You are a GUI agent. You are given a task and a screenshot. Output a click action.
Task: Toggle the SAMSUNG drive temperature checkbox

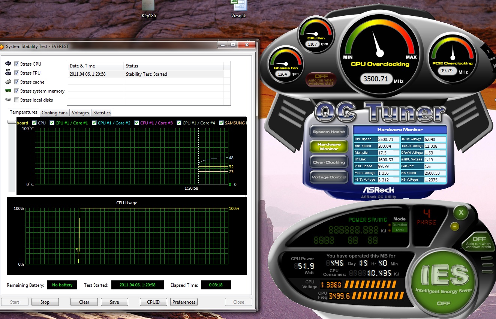coord(222,123)
